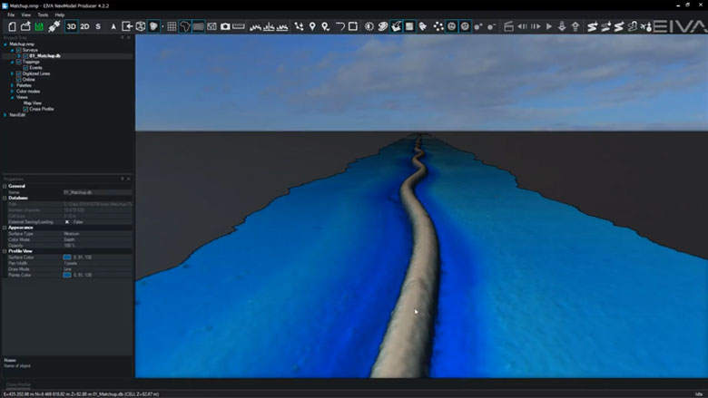Viewport: 708px width, 398px height.
Task: Click the map pin waypoint icon
Action: click(x=312, y=26)
